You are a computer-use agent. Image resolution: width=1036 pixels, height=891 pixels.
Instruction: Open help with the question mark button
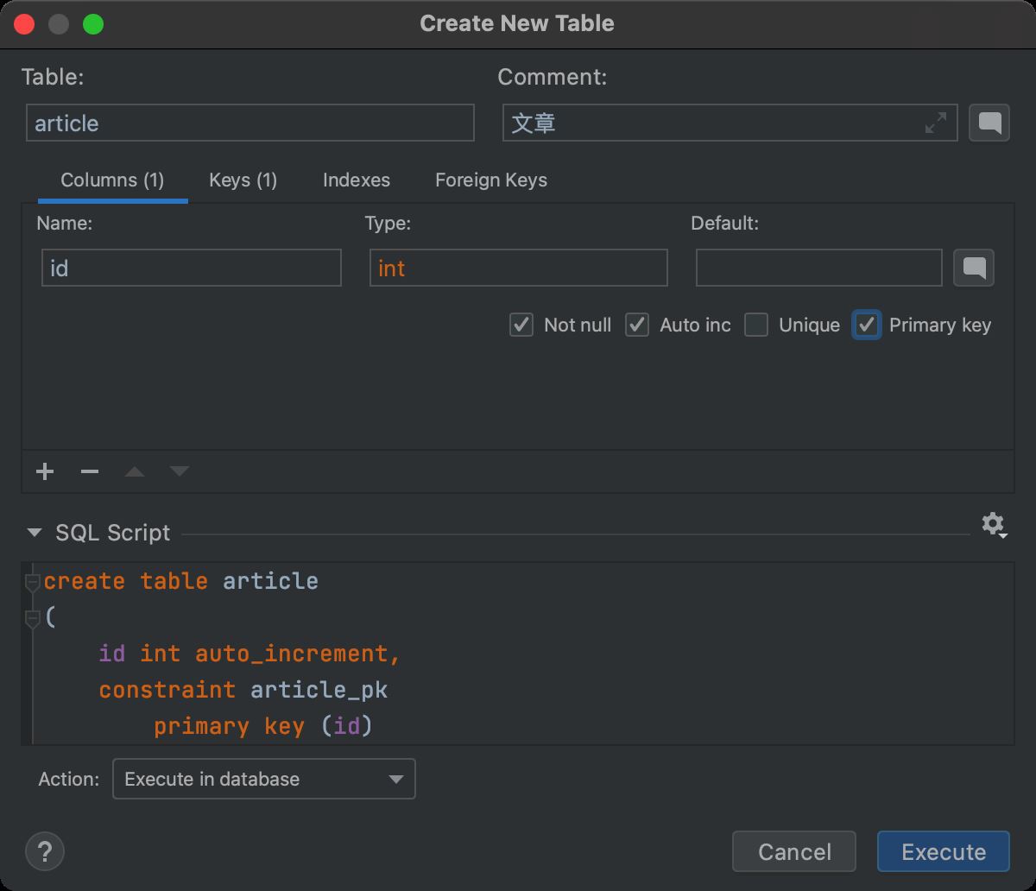[45, 851]
